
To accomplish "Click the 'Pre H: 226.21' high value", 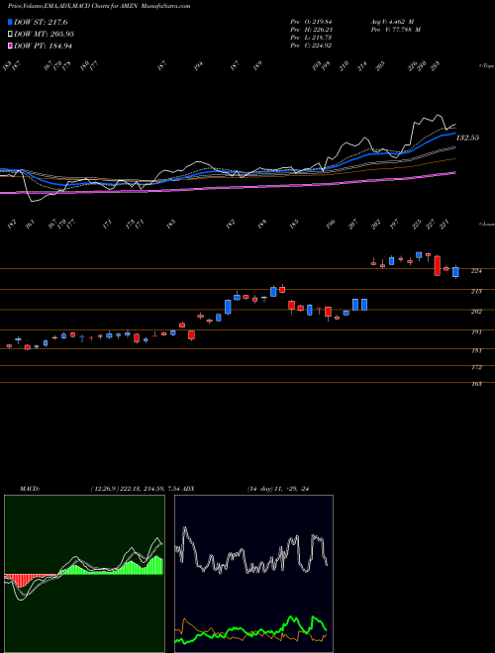I will click(311, 30).
